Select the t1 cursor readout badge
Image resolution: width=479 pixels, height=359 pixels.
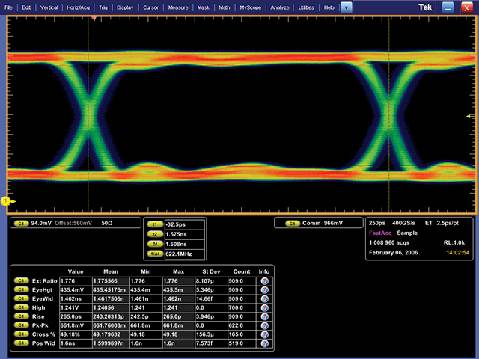[156, 224]
